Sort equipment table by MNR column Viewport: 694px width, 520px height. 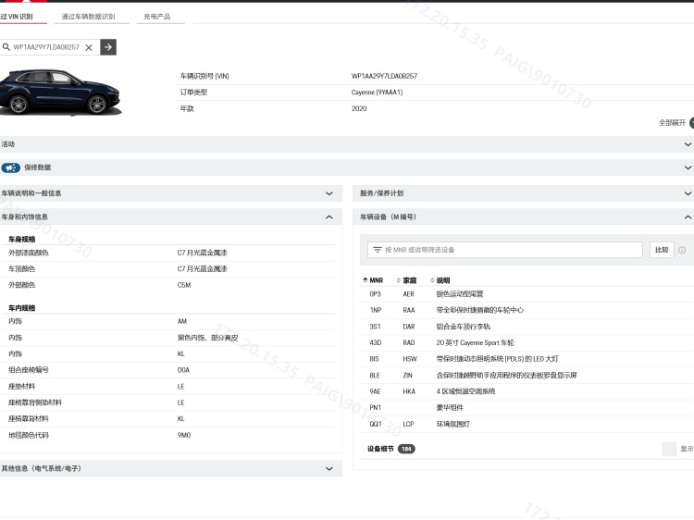coord(373,280)
